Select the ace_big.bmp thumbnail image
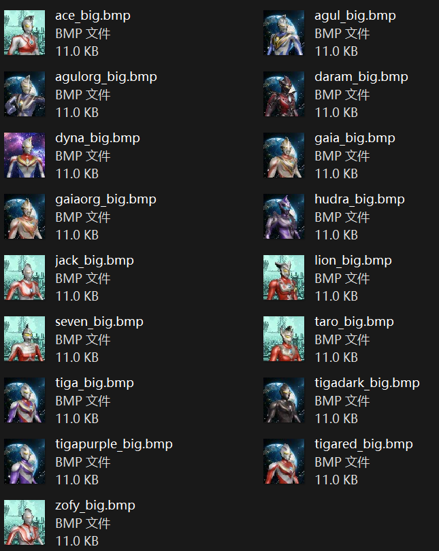The image size is (439, 551). tap(25, 33)
